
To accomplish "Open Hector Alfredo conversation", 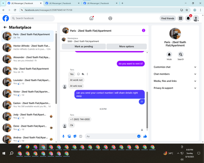I will click(27, 47).
